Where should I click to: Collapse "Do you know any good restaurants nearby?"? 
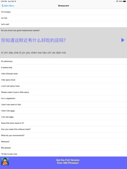click(63, 31)
